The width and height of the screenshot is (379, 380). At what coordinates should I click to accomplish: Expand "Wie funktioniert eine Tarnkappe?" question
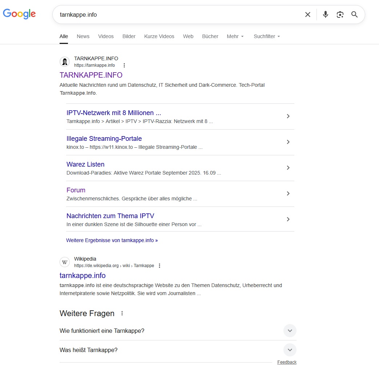[290, 331]
